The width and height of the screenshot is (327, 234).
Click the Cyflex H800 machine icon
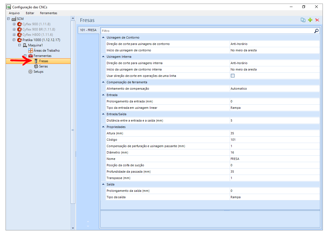coord(19,35)
